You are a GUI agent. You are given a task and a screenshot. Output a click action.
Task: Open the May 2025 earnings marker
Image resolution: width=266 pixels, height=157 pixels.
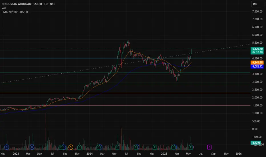tap(191, 147)
